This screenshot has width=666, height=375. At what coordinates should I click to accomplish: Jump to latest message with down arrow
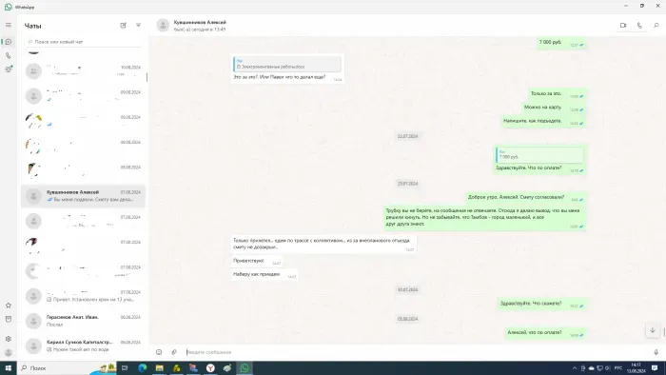click(x=653, y=330)
